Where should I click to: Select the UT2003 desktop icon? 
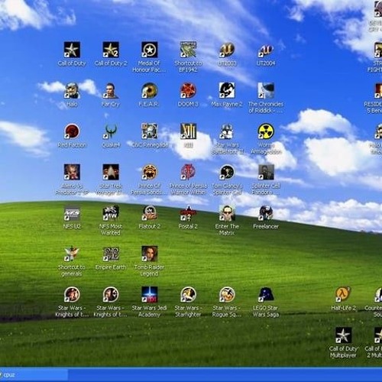pyautogui.click(x=227, y=50)
